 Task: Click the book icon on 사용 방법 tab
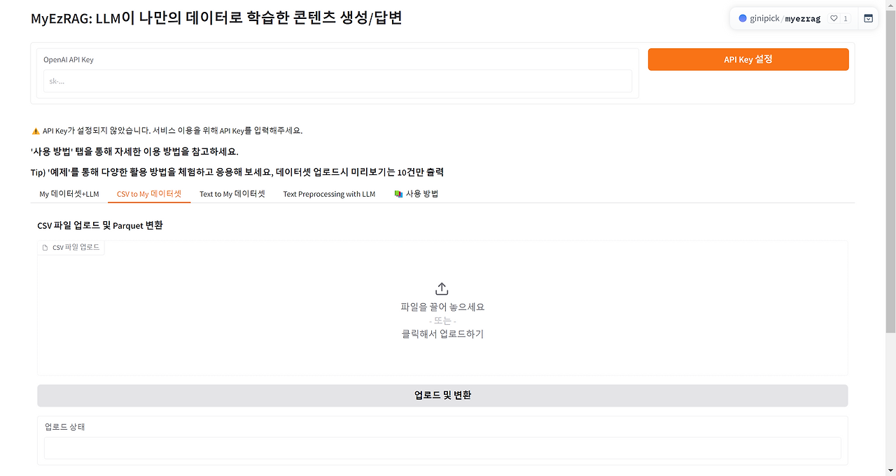pos(398,194)
